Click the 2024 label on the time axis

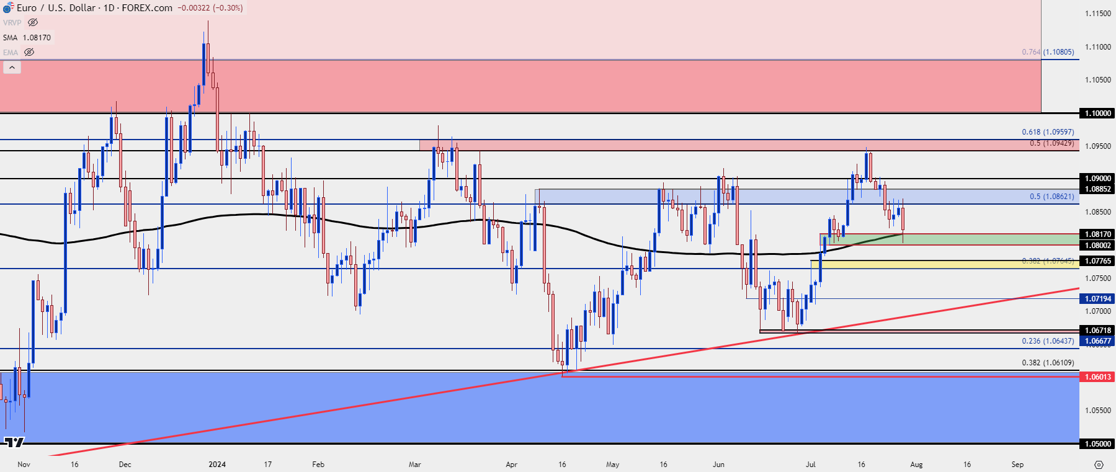(217, 465)
